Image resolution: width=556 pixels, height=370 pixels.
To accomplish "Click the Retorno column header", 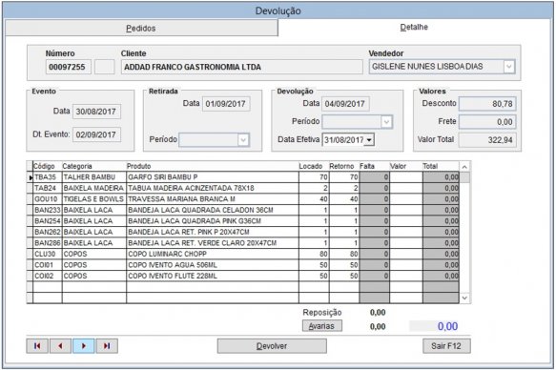I will (344, 166).
